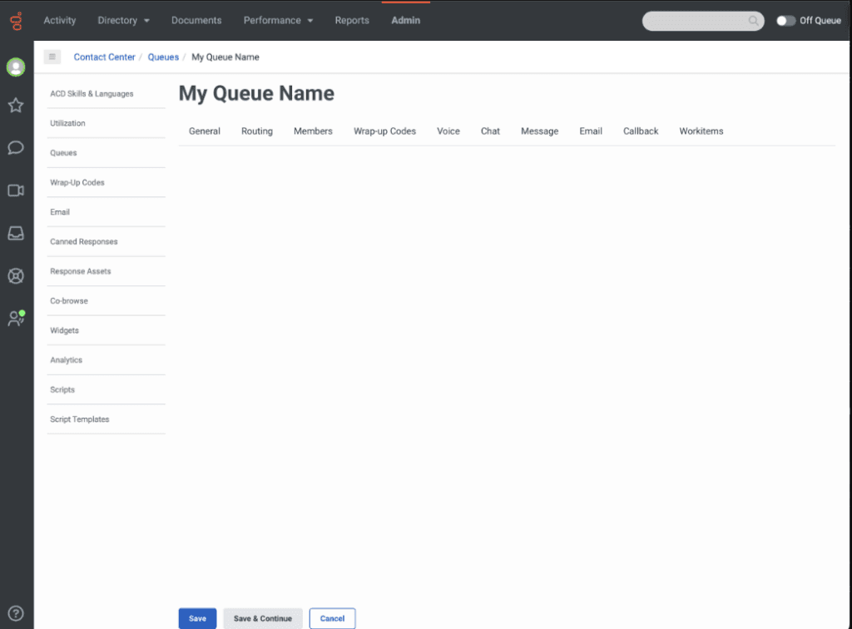Viewport: 852px width, 629px height.
Task: Click the lifebuoy support icon
Action: [x=16, y=276]
